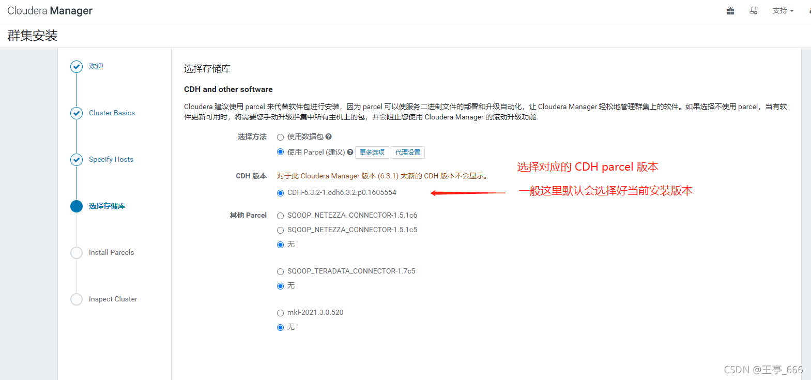Open the Inspect Cluster wizard step
The width and height of the screenshot is (811, 380).
pyautogui.click(x=113, y=299)
